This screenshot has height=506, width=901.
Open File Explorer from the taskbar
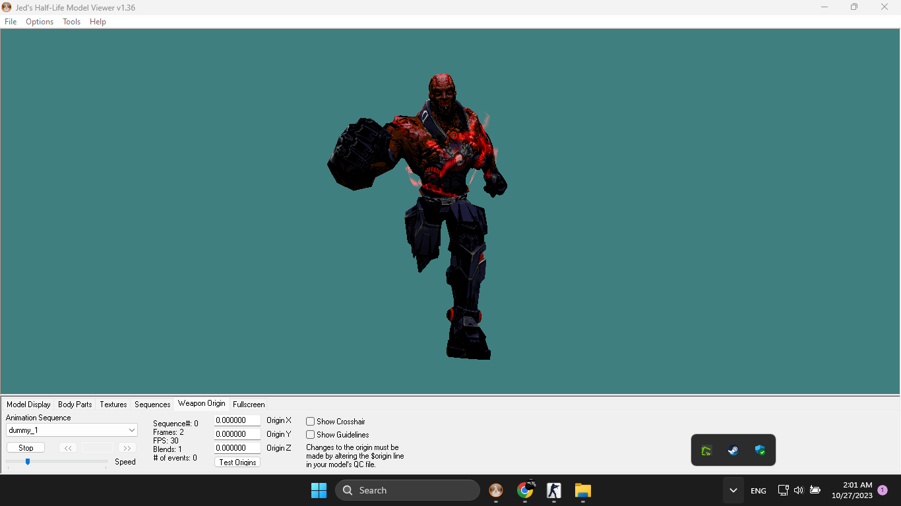[x=582, y=490]
